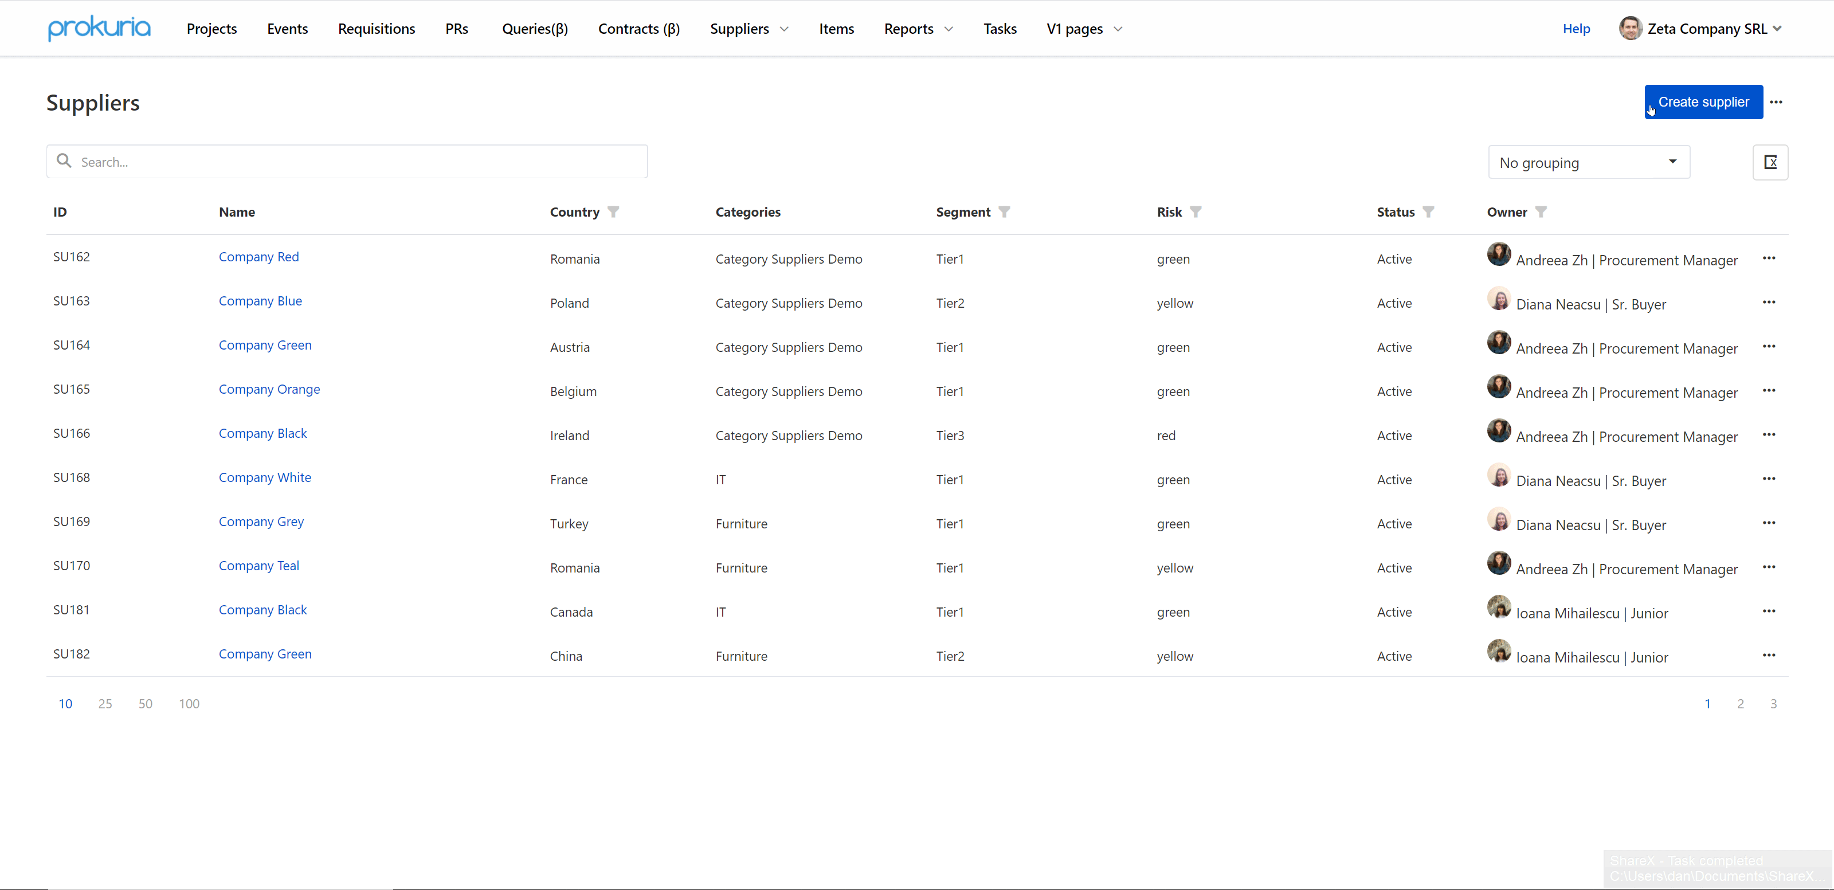Expand the Reports navigation menu
This screenshot has width=1834, height=890.
(x=917, y=28)
